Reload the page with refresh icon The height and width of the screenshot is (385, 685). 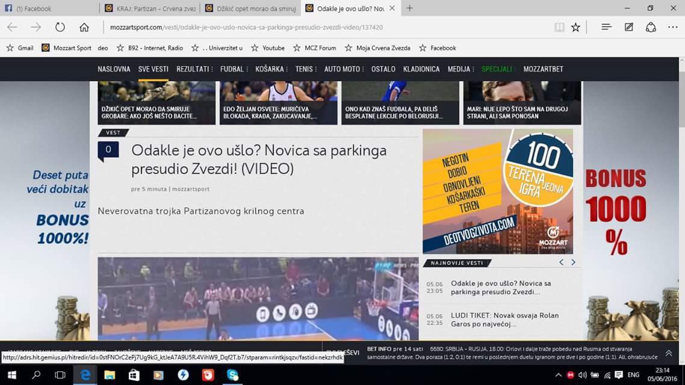60,27
